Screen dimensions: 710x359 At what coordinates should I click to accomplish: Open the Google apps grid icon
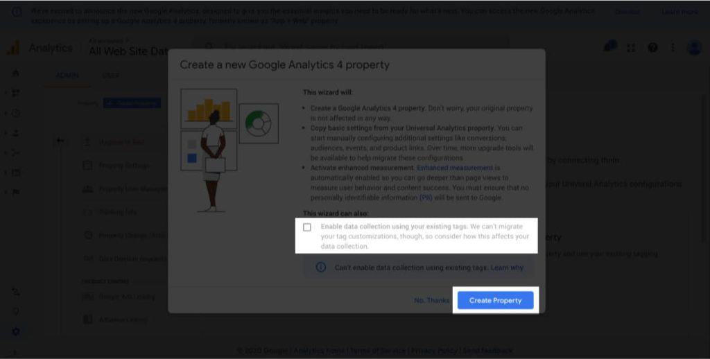[631, 48]
